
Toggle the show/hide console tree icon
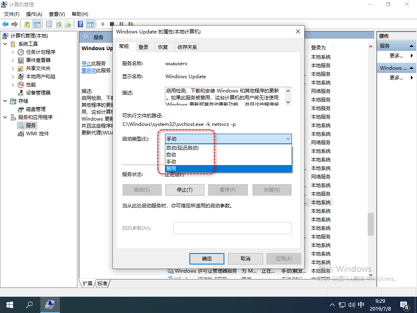coord(37,24)
